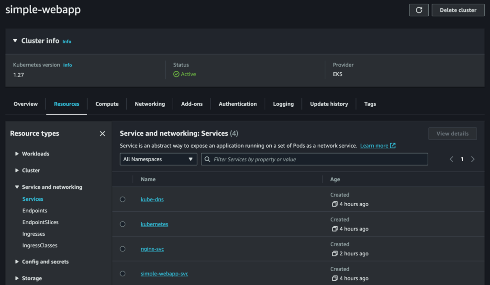Go to the previous page of services
This screenshot has height=285, width=490.
click(451, 159)
